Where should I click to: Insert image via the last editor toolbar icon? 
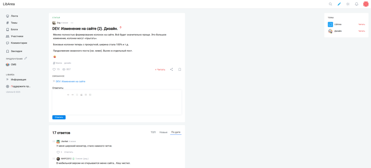click(90, 95)
